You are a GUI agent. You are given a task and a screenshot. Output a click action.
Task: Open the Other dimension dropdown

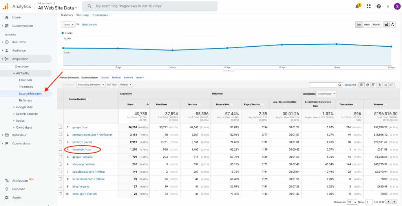(140, 77)
